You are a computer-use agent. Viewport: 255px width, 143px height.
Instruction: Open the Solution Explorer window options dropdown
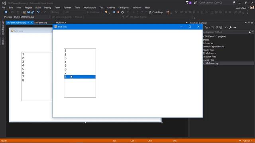pos(246,23)
